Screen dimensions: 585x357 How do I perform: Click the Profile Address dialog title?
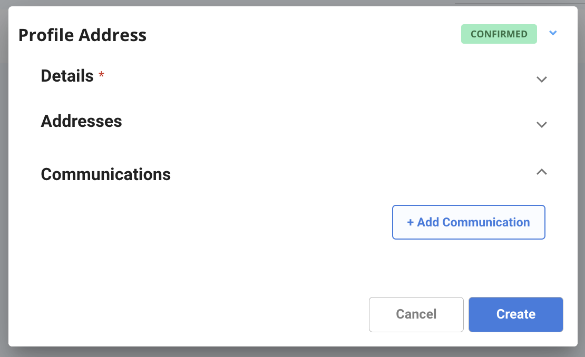point(82,35)
